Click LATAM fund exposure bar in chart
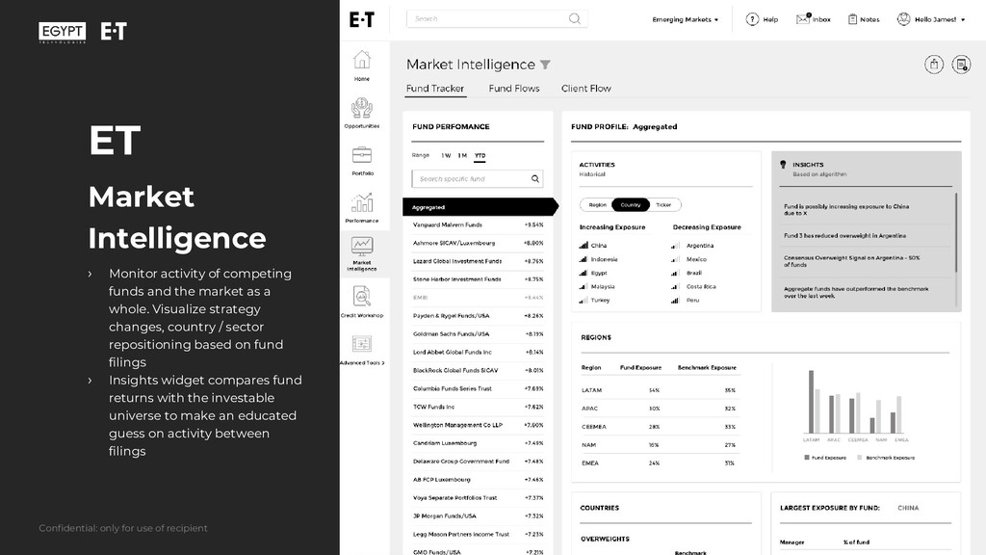The height and width of the screenshot is (555, 986). point(811,402)
